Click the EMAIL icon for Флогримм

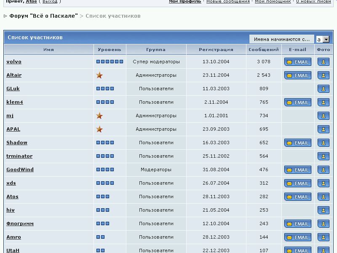pyautogui.click(x=298, y=224)
